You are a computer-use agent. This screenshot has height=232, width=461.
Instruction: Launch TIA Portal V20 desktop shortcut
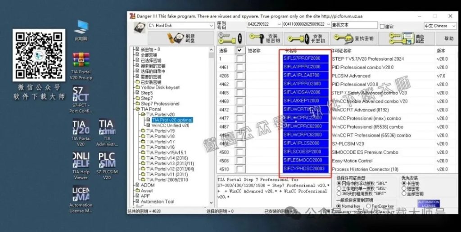tap(81, 133)
